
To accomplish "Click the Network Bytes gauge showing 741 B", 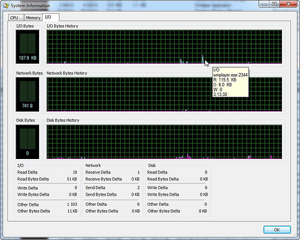I will click(28, 94).
